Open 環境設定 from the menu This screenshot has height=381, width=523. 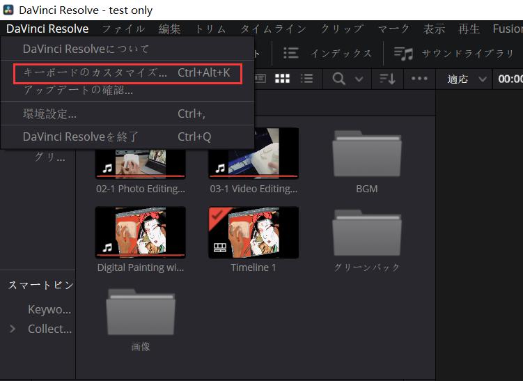point(127,114)
